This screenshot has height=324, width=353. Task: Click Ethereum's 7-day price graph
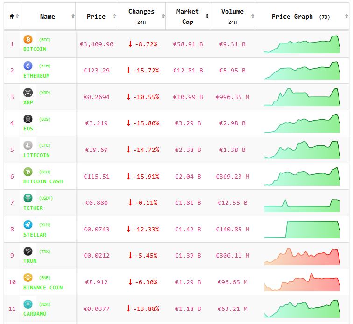point(302,71)
